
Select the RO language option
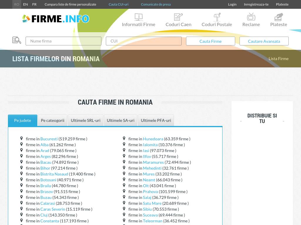[x=17, y=4]
